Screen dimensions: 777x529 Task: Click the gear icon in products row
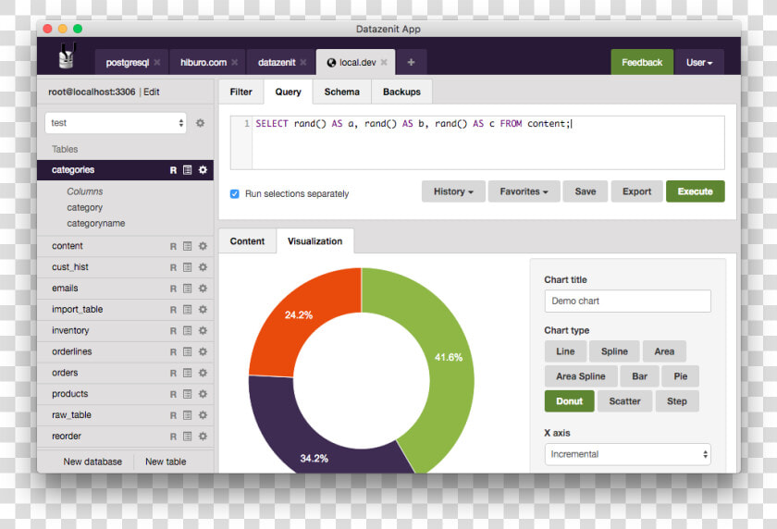203,394
